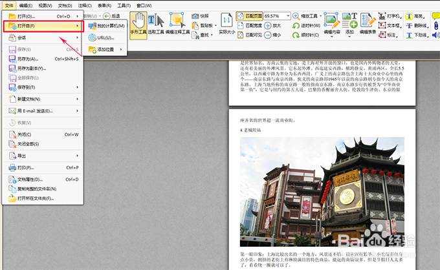
Task: Select the 手形工具 hand tool
Action: click(x=138, y=25)
